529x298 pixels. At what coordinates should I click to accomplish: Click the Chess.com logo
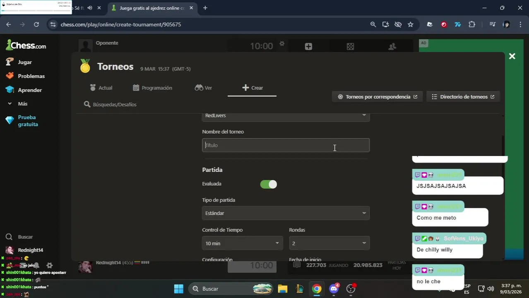coord(26,45)
